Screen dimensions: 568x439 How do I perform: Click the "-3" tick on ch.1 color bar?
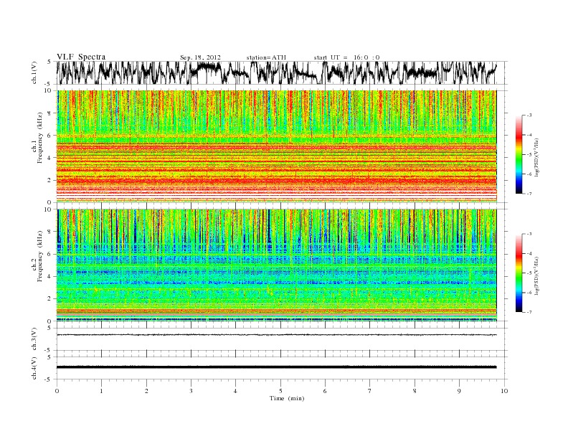pyautogui.click(x=529, y=115)
